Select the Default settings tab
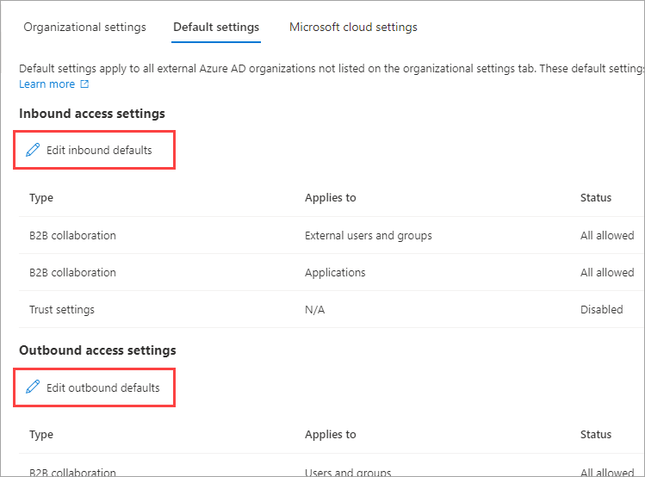The height and width of the screenshot is (477, 645). pyautogui.click(x=216, y=27)
